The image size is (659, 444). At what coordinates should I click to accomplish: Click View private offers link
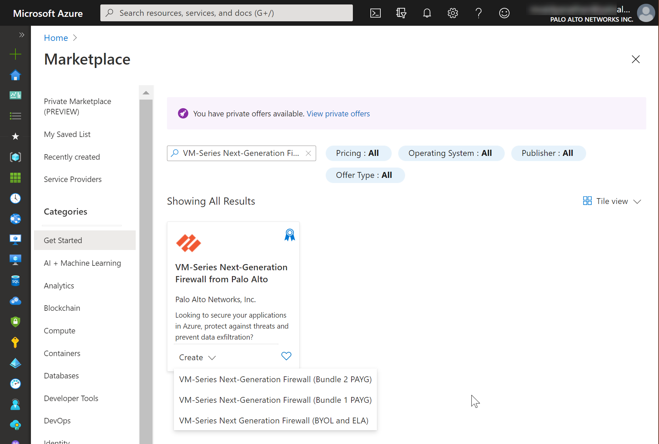click(338, 114)
